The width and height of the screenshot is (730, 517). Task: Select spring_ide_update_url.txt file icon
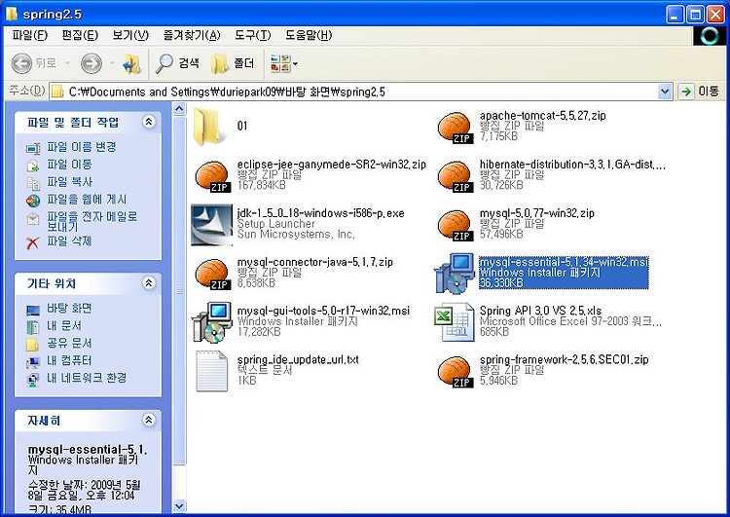pos(212,371)
